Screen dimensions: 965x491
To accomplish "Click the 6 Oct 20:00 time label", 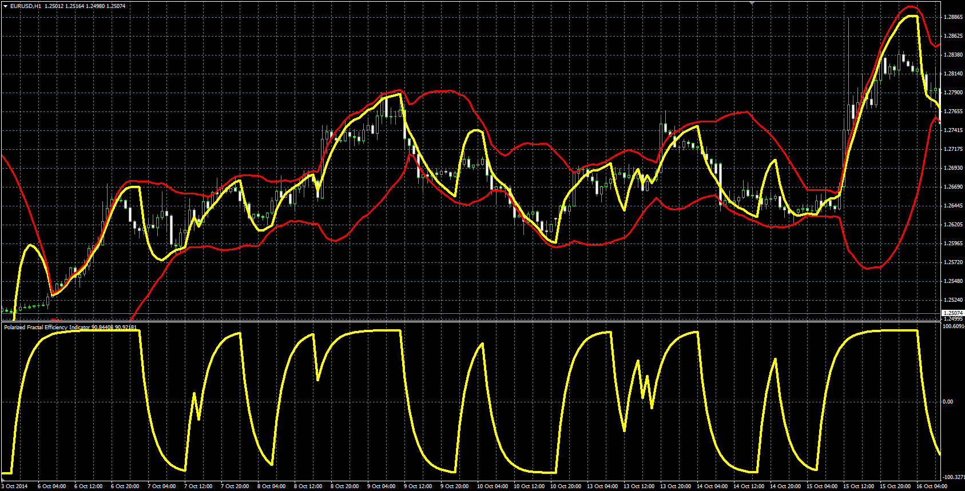I will (125, 486).
